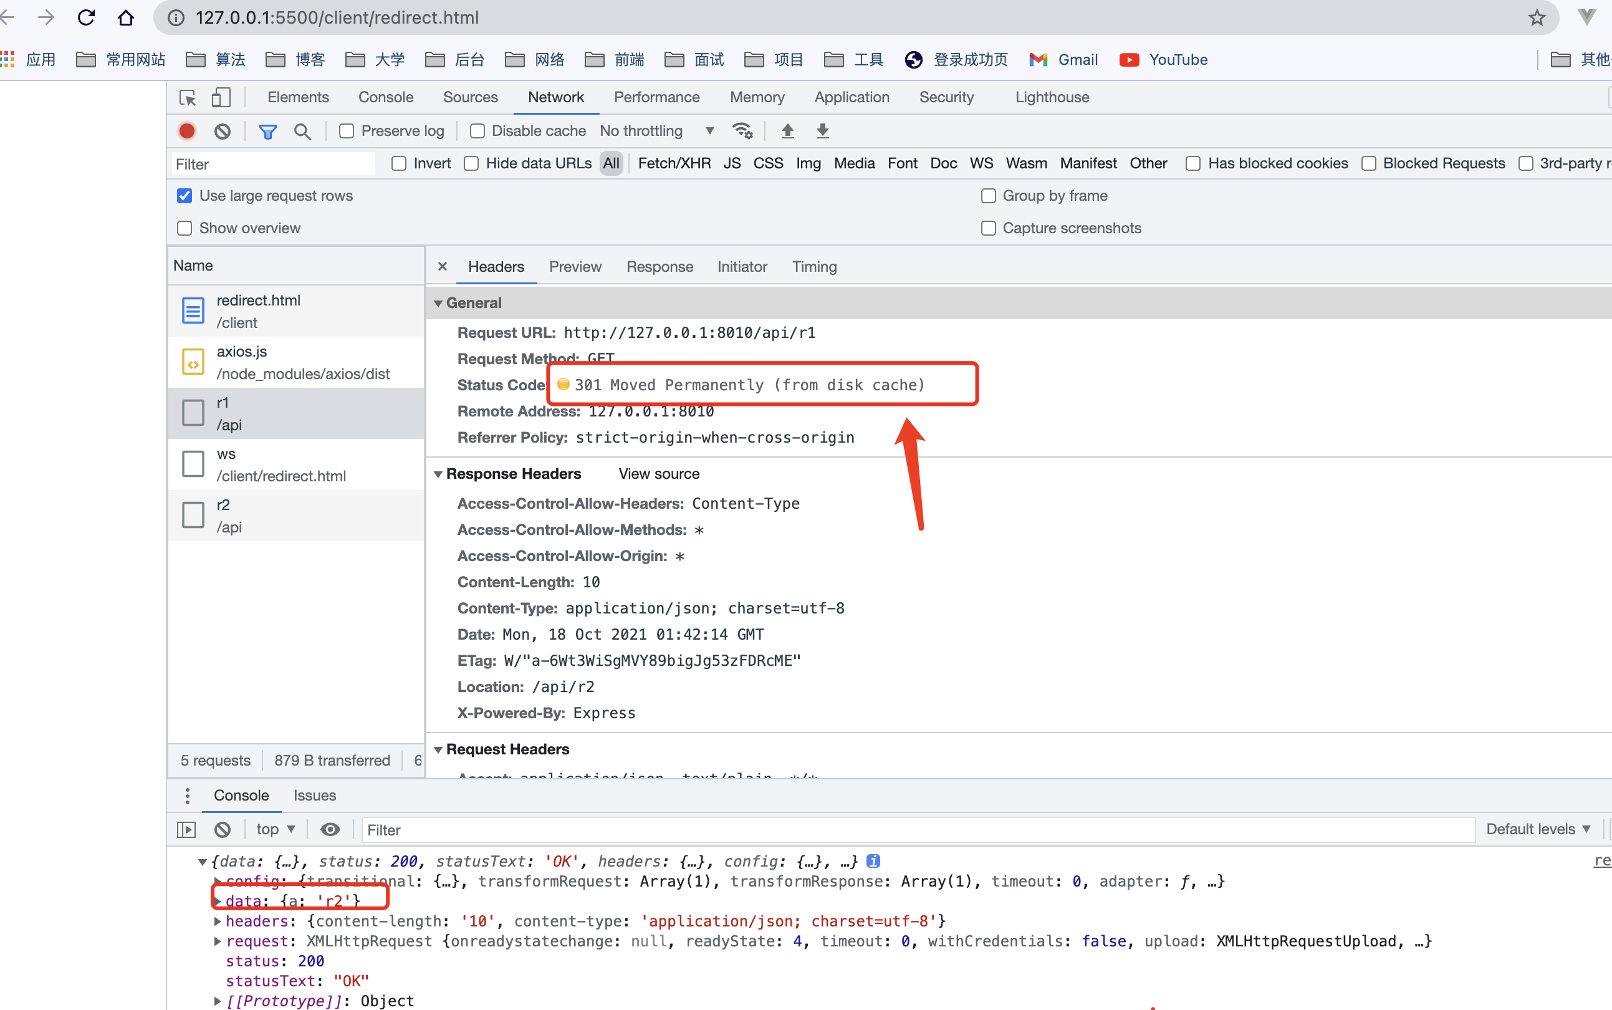Enable the Preserve log checkbox
This screenshot has width=1612, height=1010.
(x=347, y=131)
